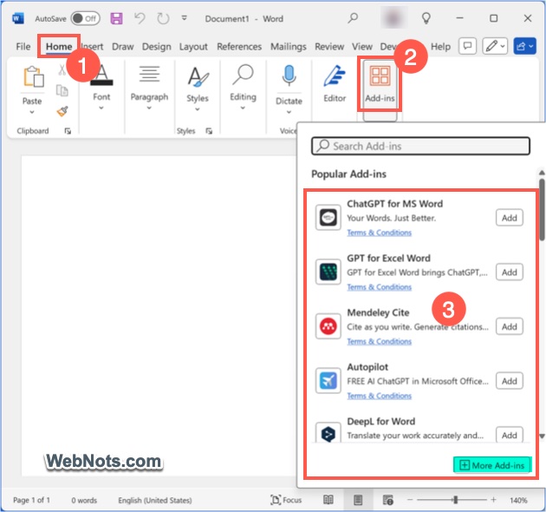Expand the Paste options arrow
This screenshot has width=546, height=512.
32,112
